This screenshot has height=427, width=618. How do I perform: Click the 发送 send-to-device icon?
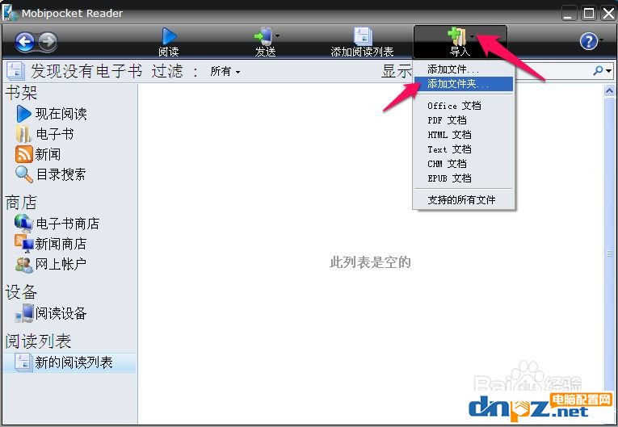coord(263,36)
